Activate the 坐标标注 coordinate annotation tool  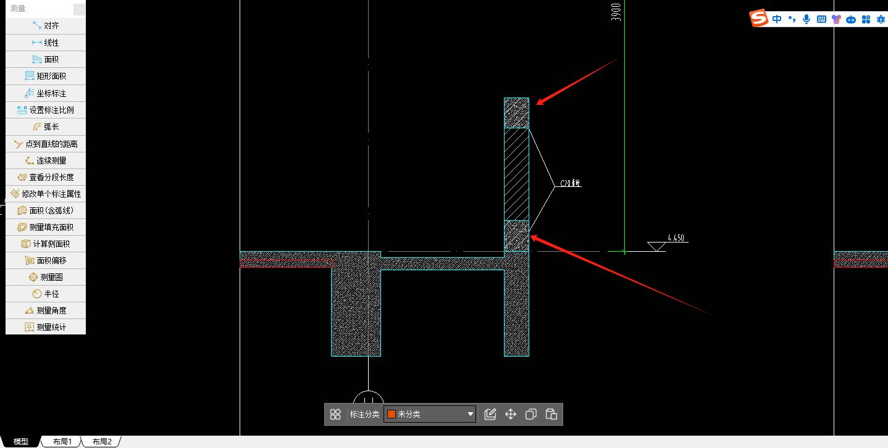[46, 93]
